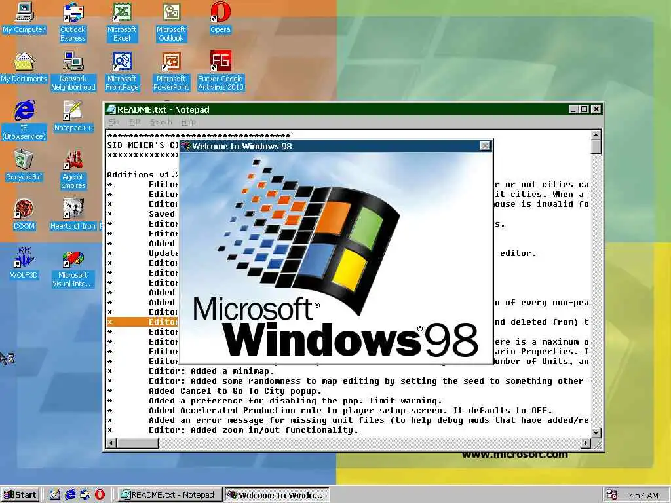Image resolution: width=671 pixels, height=503 pixels.
Task: Open the File menu in Notepad
Action: click(x=113, y=122)
